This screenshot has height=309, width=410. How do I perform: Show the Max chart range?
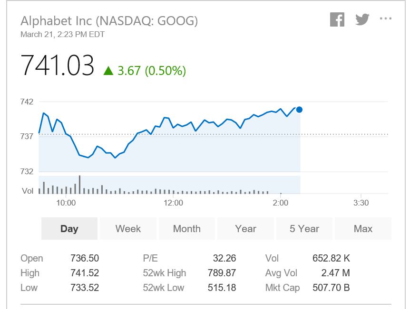(x=363, y=229)
